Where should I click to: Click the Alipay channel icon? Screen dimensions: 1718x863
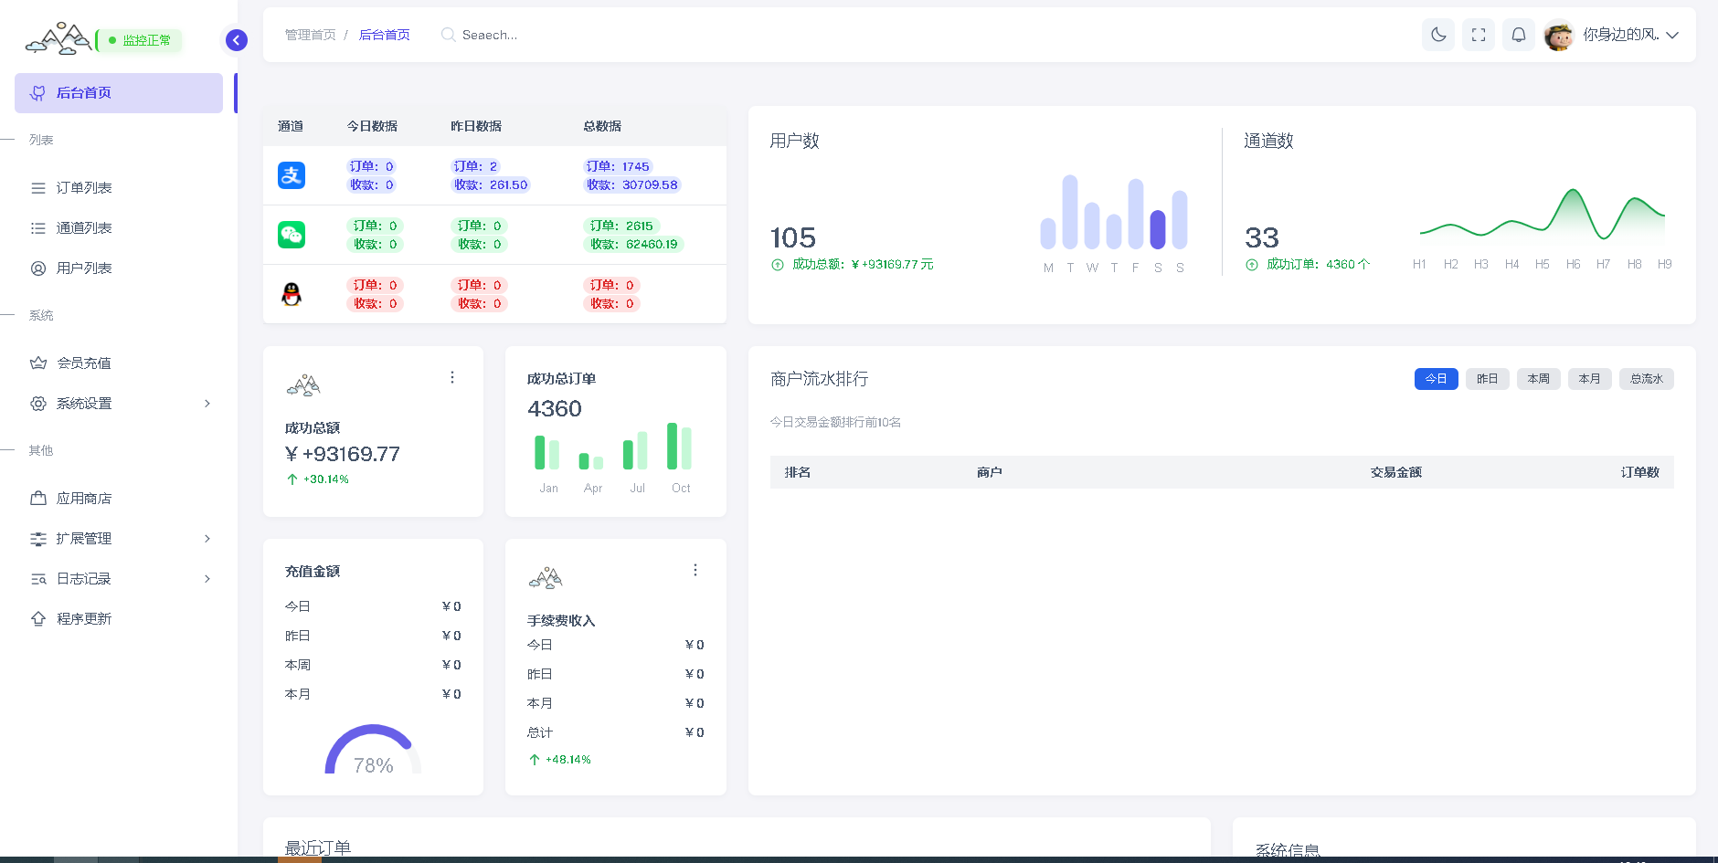(x=292, y=175)
